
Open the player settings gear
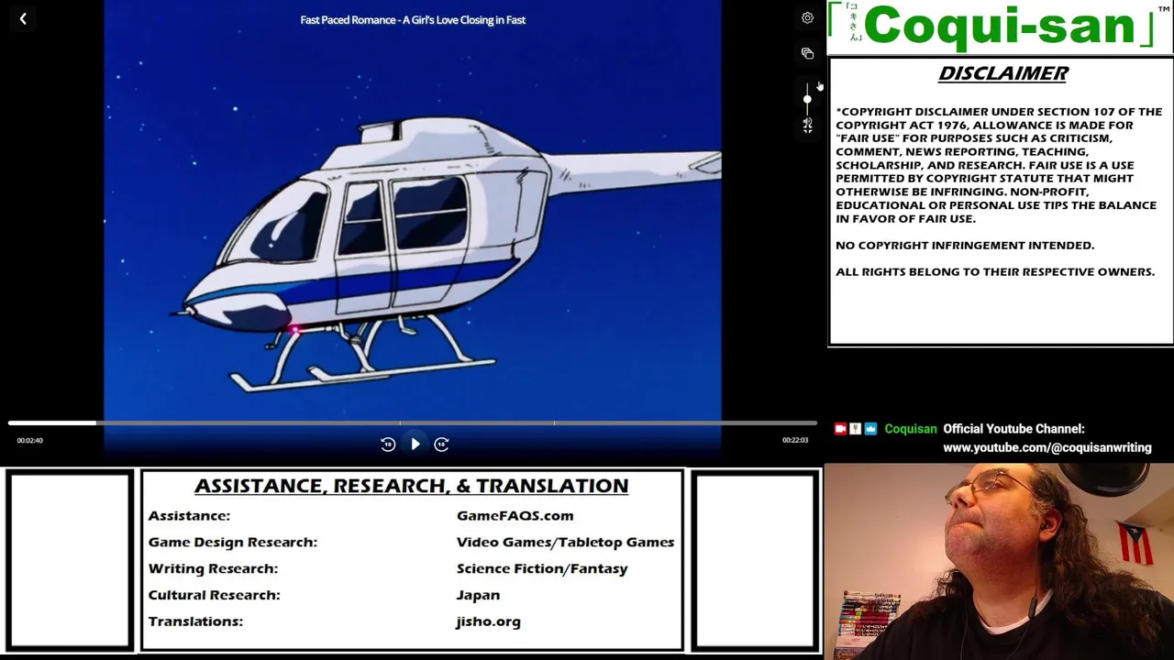[807, 18]
